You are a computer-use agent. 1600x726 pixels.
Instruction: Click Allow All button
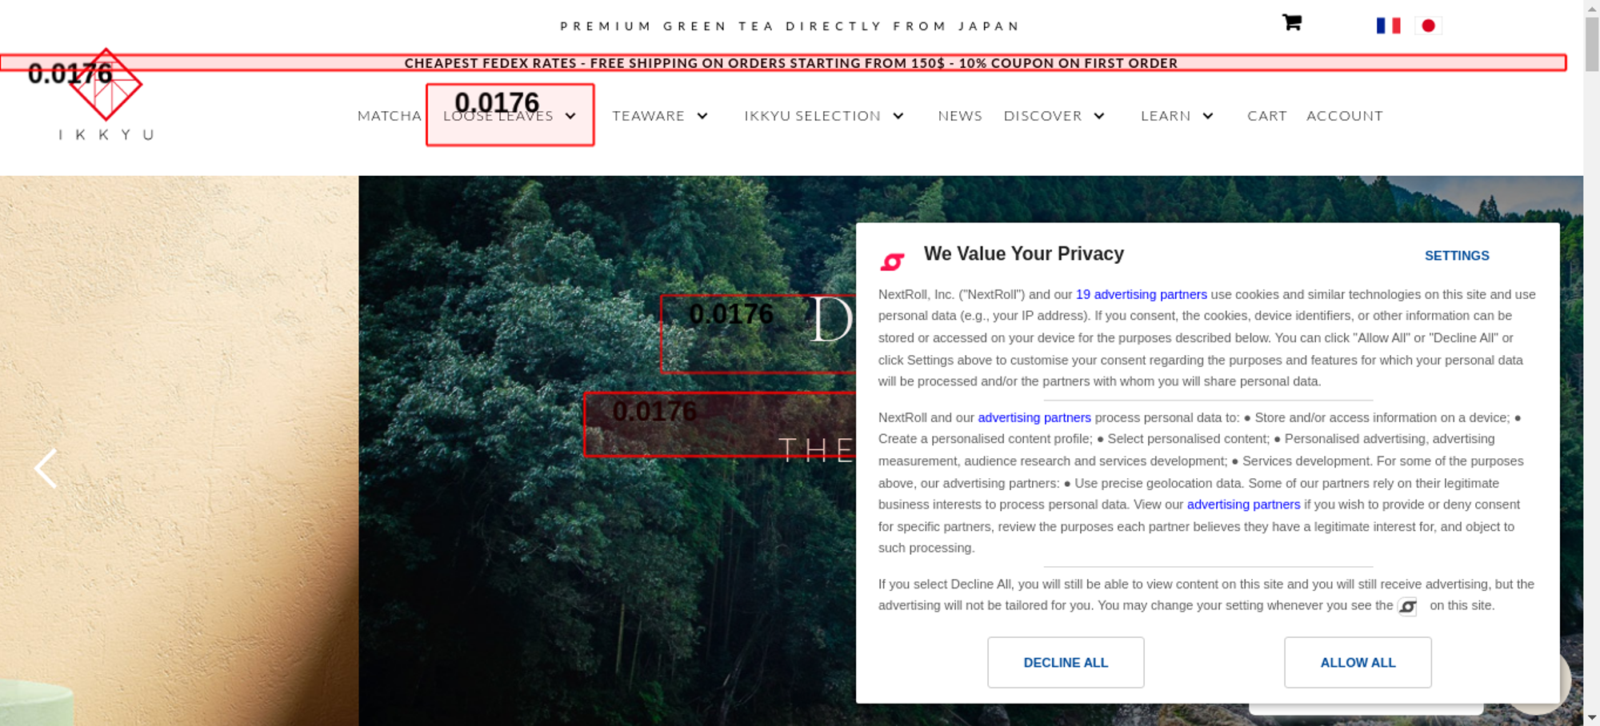click(1358, 662)
